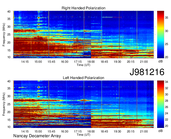Click the 40 frequency tick on upper plot
Screen dimensions: 171x139
point(9,12)
